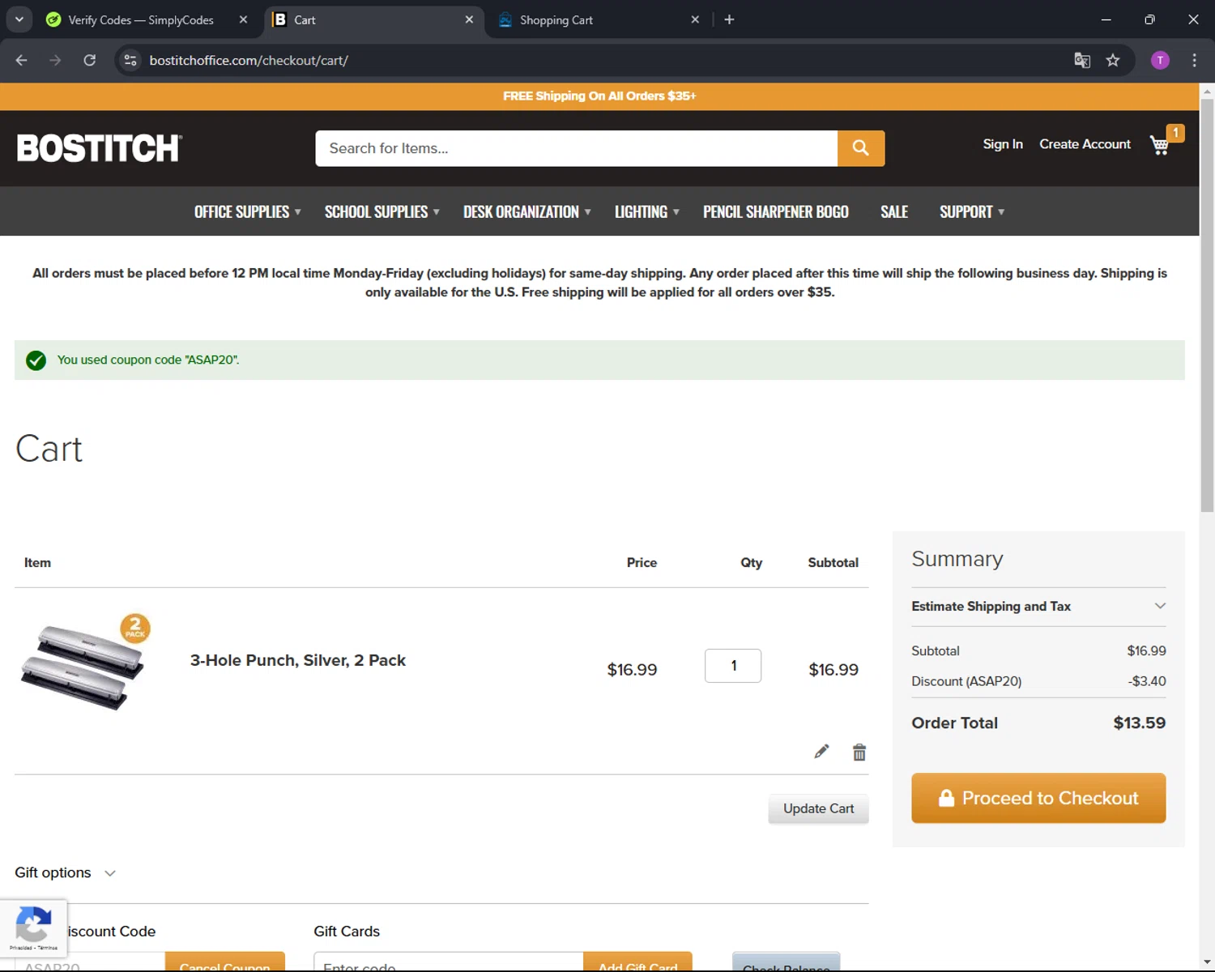Click the 3-Hole Punch product thumbnail

tap(86, 662)
